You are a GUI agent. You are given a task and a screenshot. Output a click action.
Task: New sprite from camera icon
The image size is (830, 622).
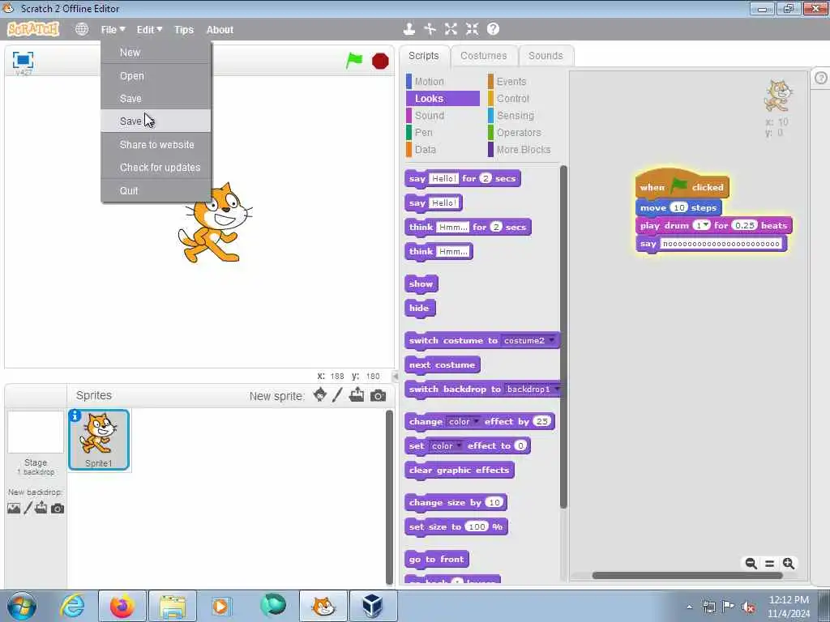click(x=378, y=395)
